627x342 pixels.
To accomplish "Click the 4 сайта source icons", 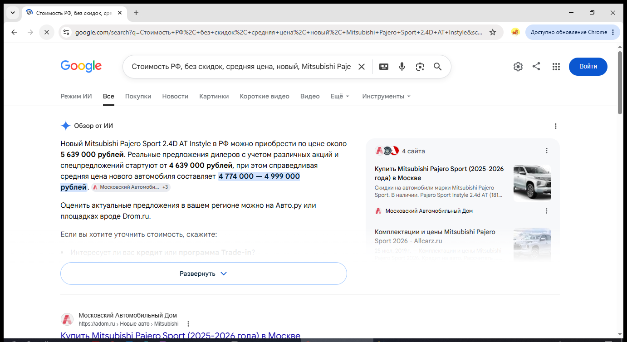I will coord(387,151).
